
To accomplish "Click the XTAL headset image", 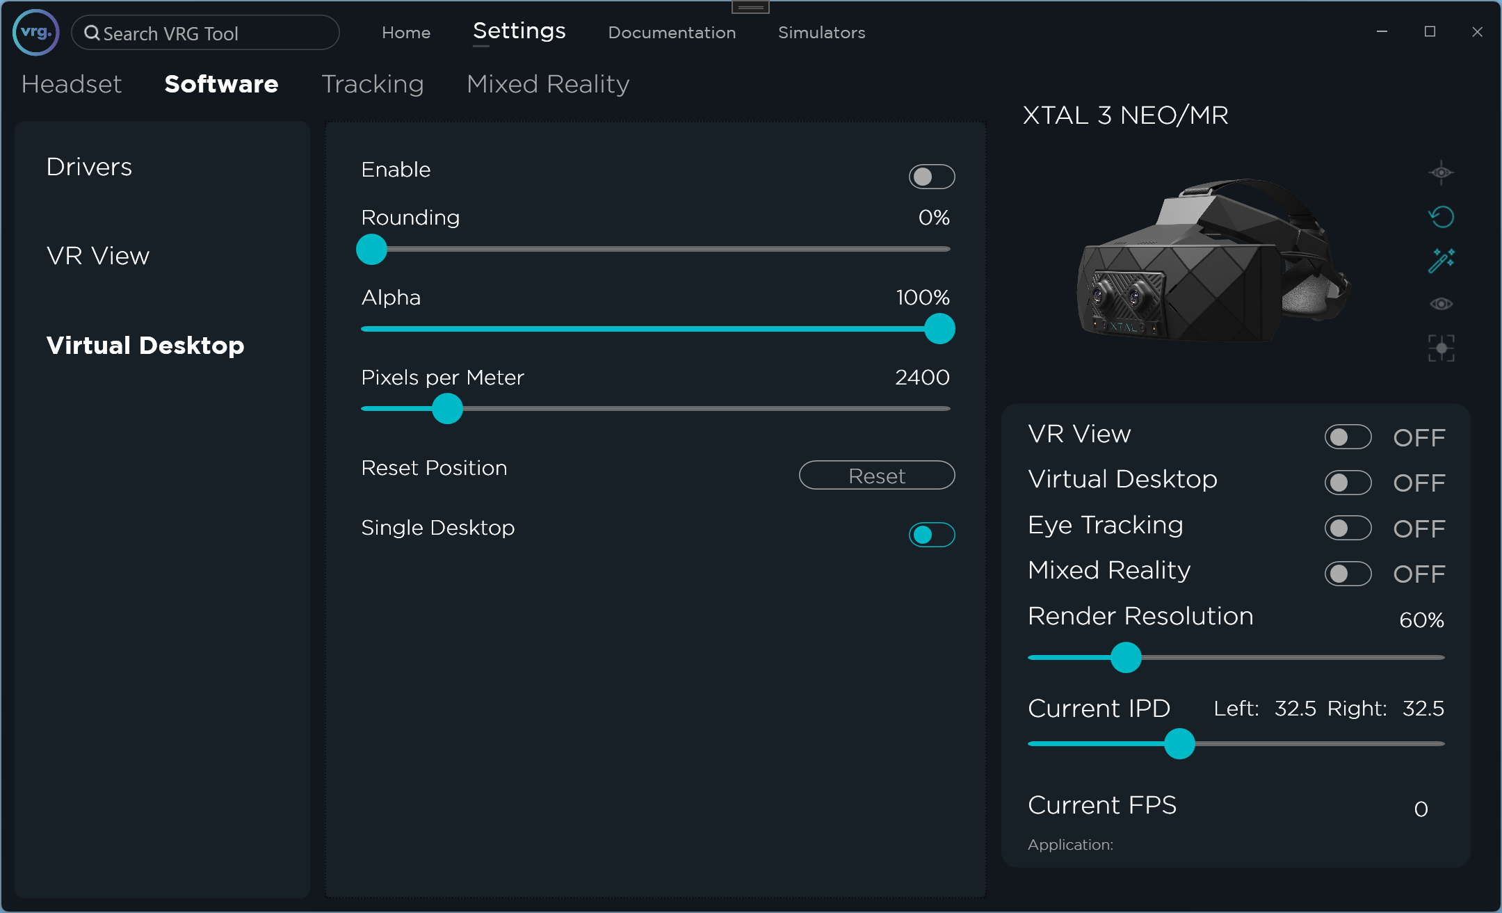I will coord(1213,261).
